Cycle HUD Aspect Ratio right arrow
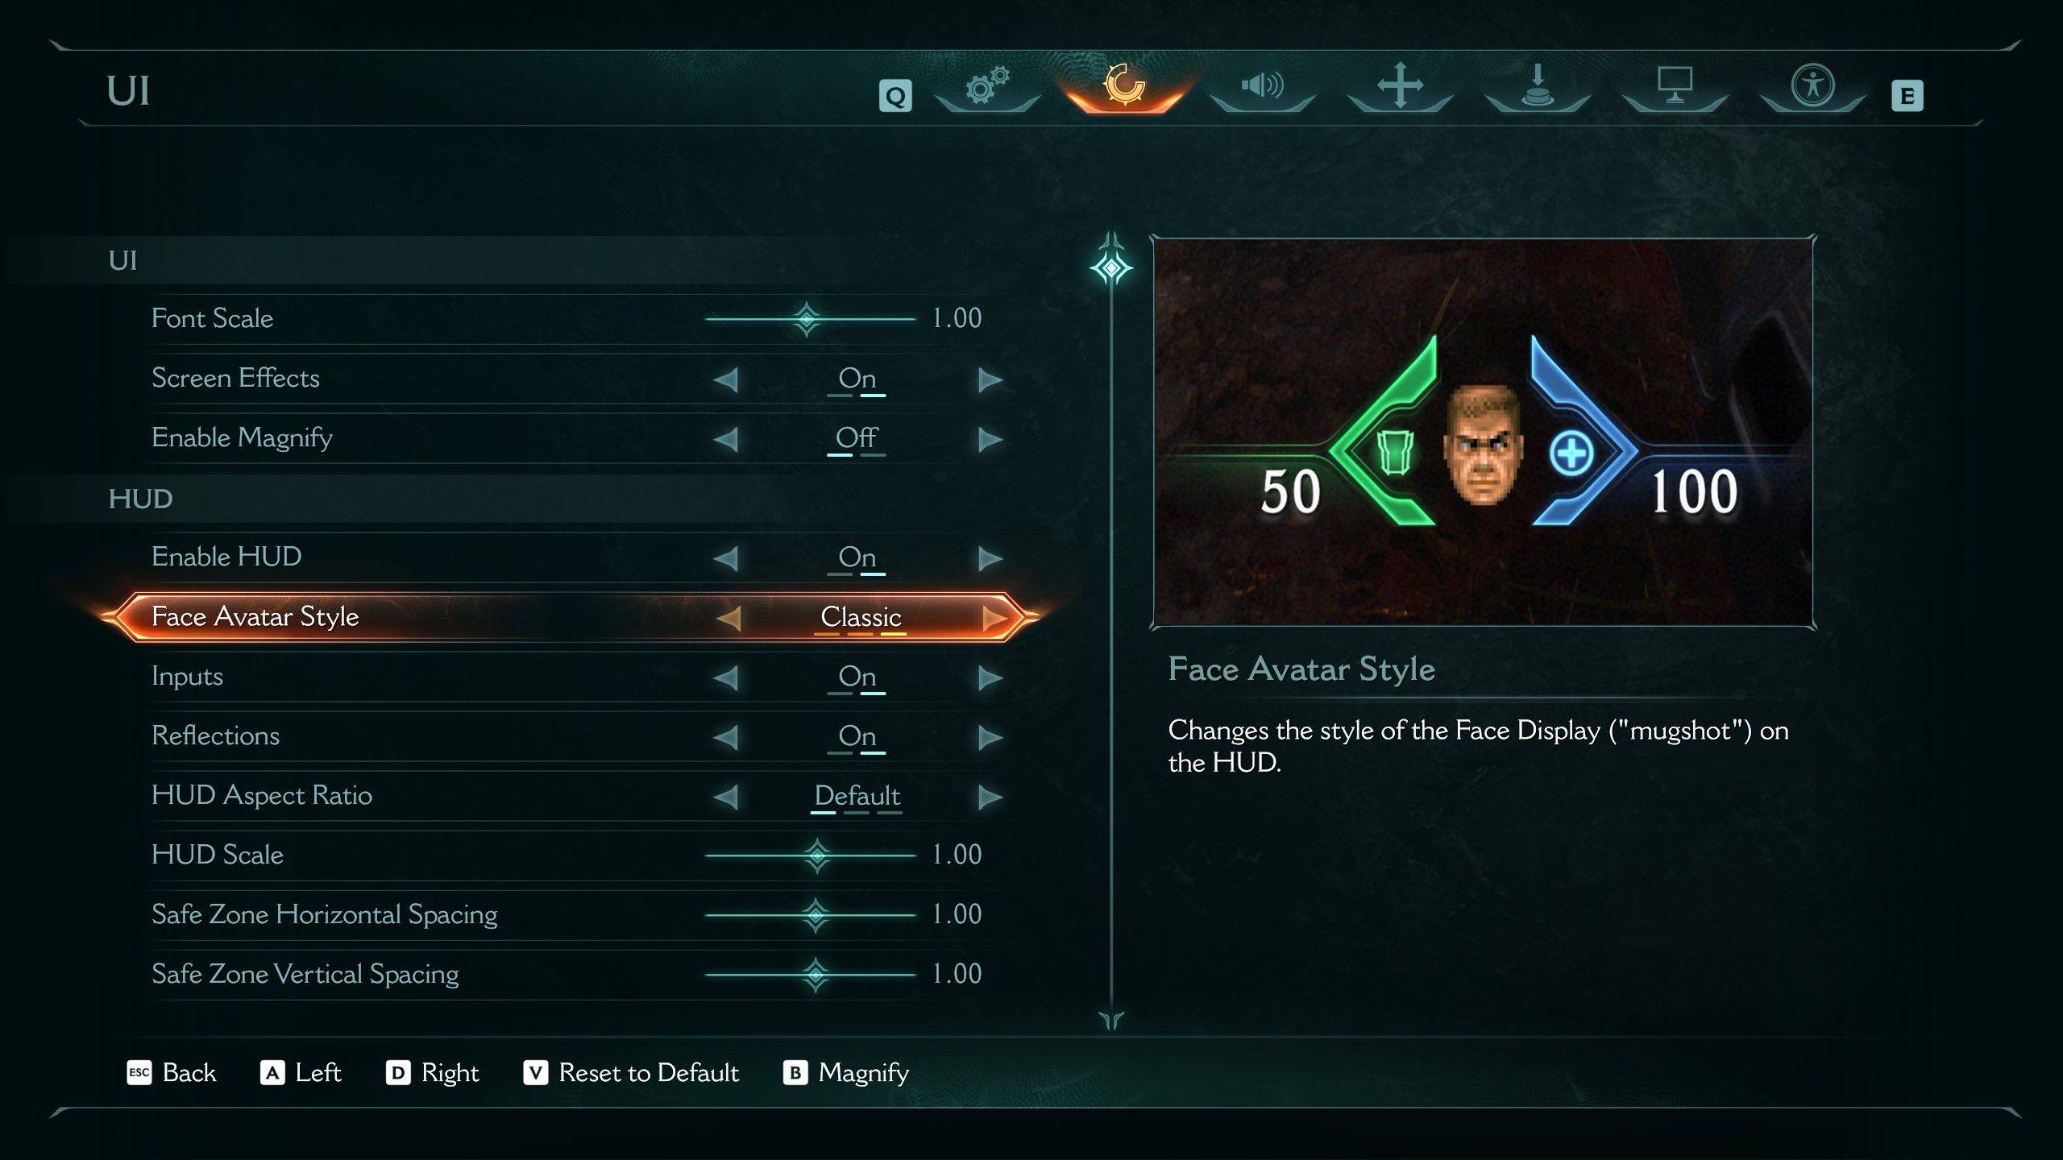This screenshot has width=2063, height=1160. (990, 797)
